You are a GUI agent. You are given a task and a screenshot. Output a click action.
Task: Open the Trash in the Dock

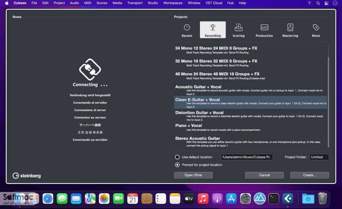click(x=322, y=198)
